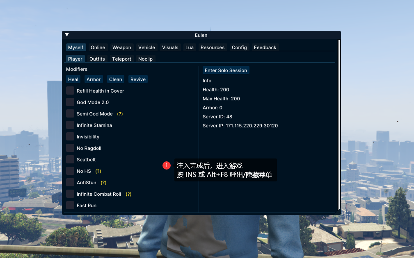Check the Invisibility option
Viewport: 414px width, 258px height.
coord(70,136)
